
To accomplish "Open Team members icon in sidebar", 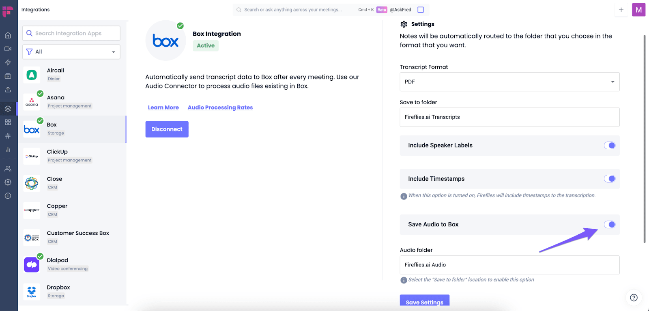I will pos(8,169).
